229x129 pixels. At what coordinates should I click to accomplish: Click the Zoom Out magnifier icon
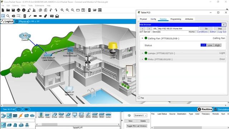point(73,10)
